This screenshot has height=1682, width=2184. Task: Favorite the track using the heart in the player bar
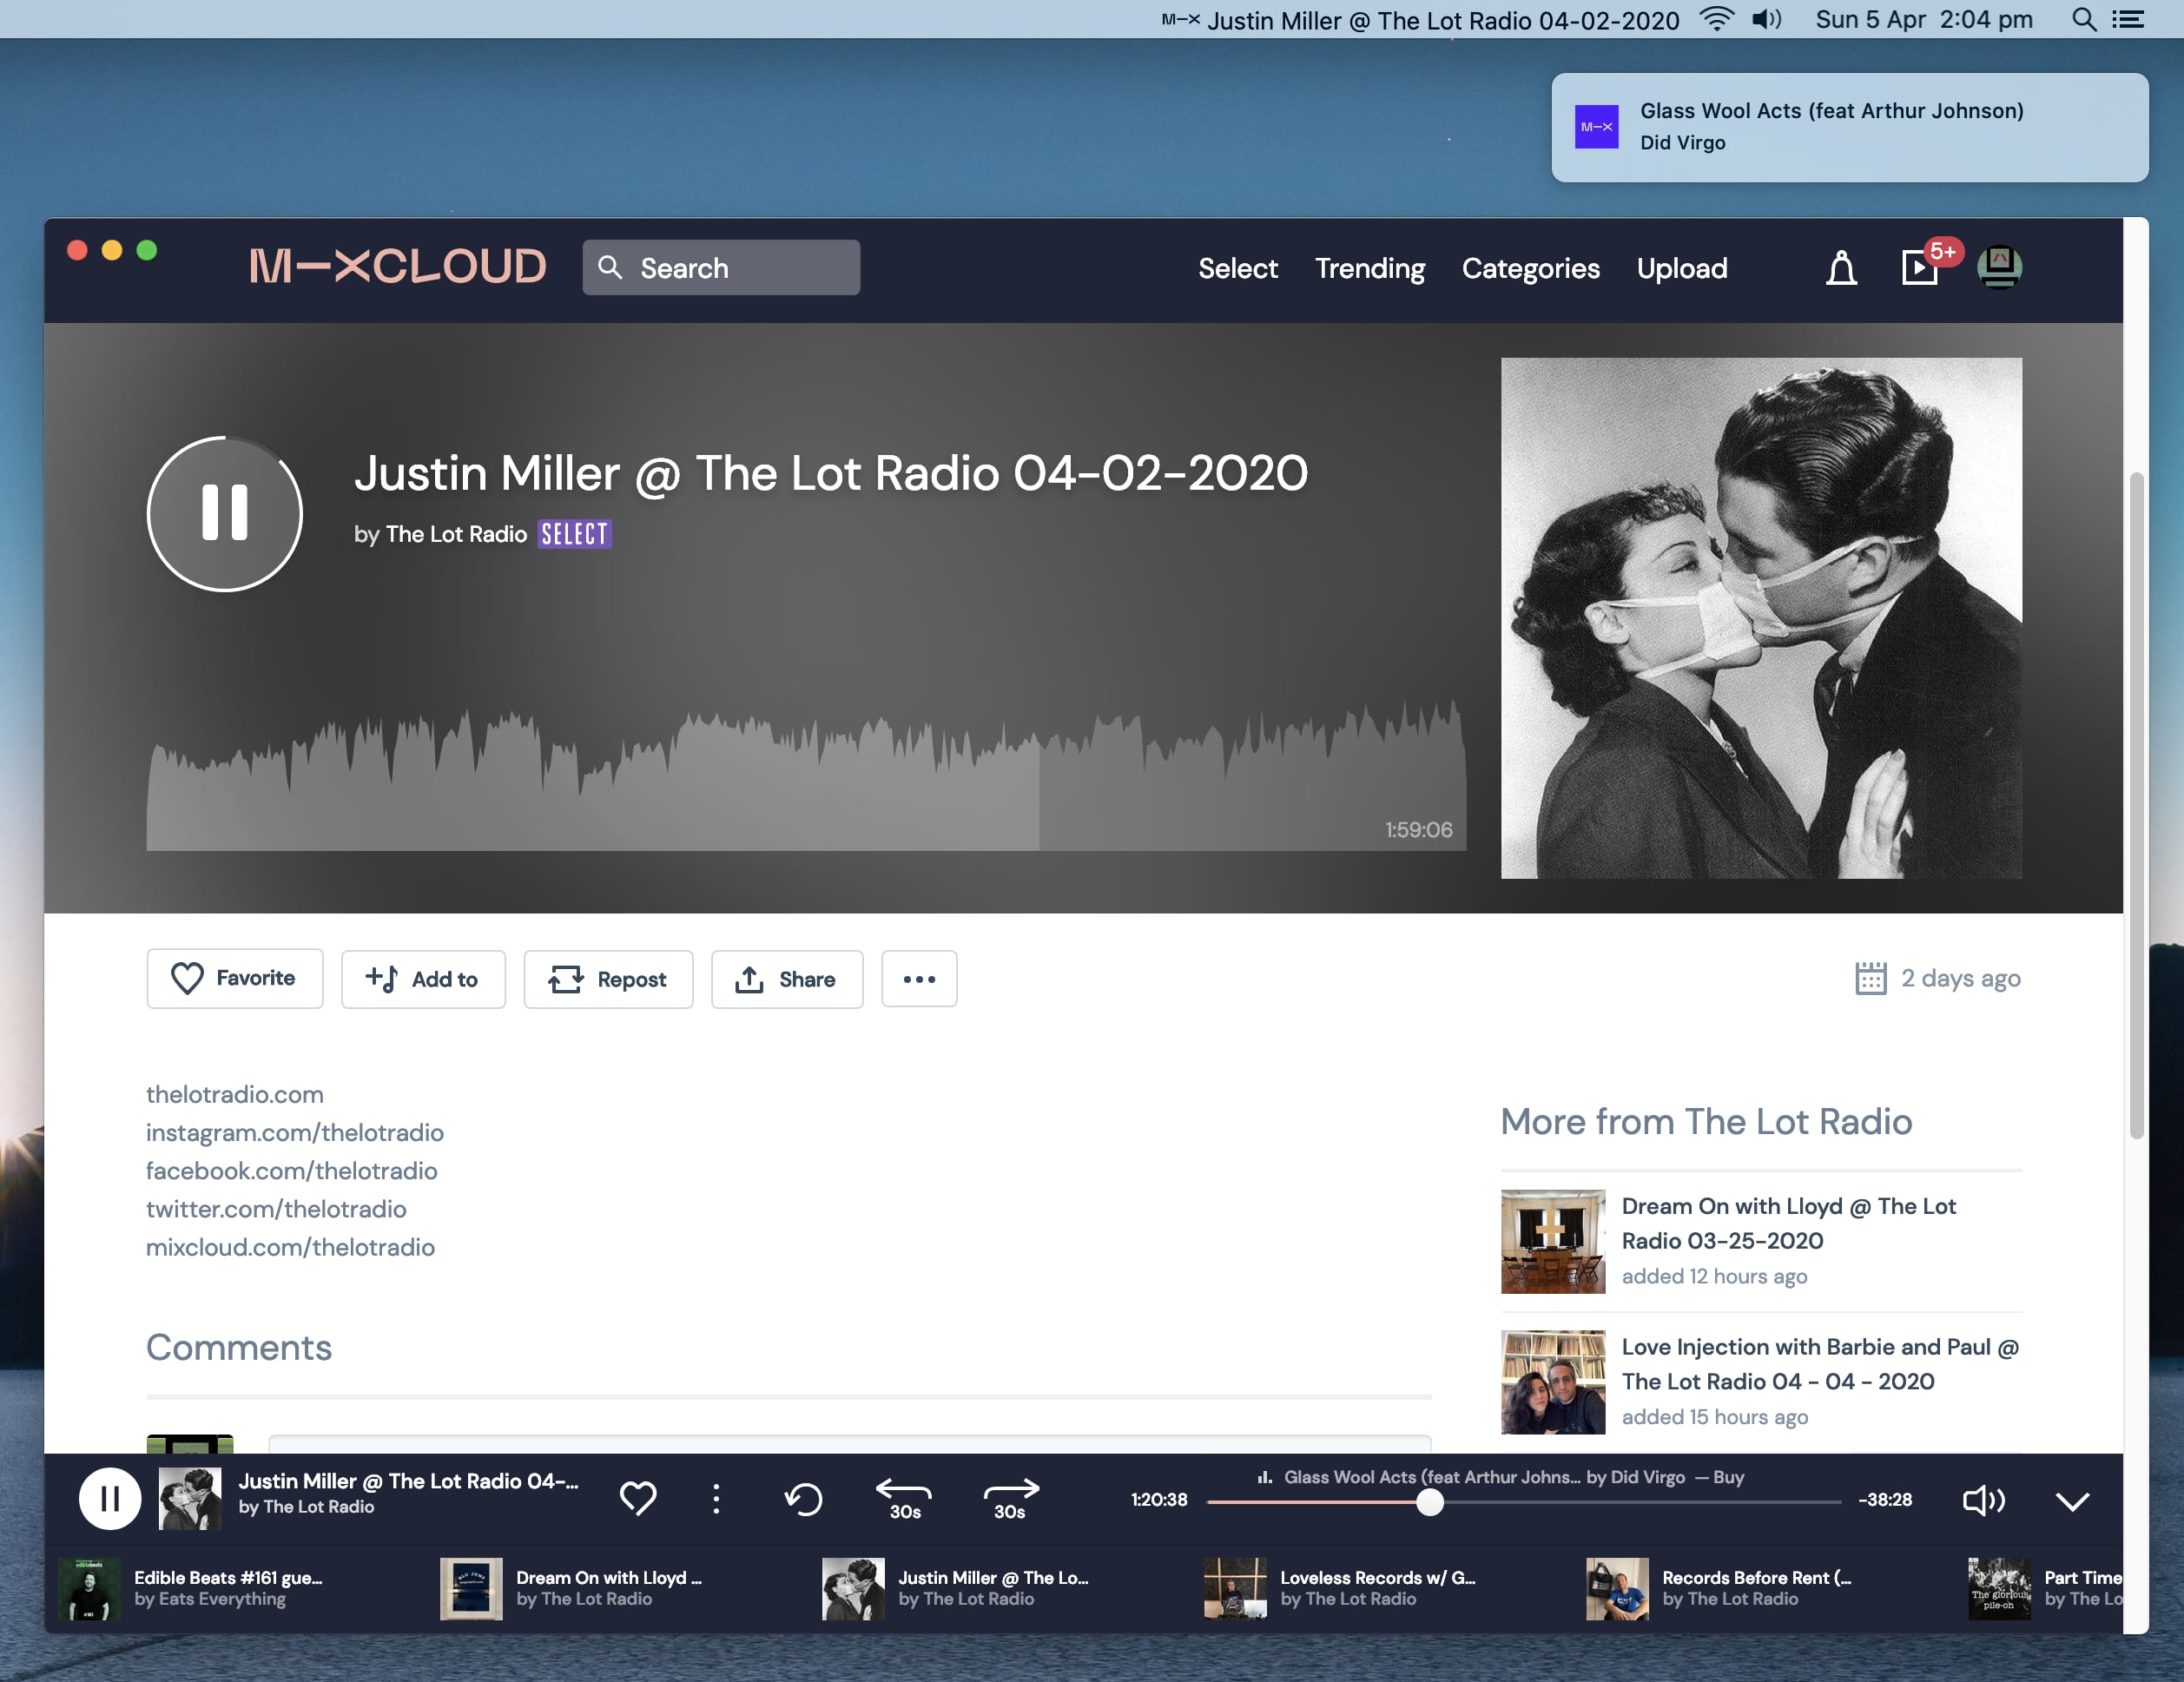click(x=638, y=1499)
